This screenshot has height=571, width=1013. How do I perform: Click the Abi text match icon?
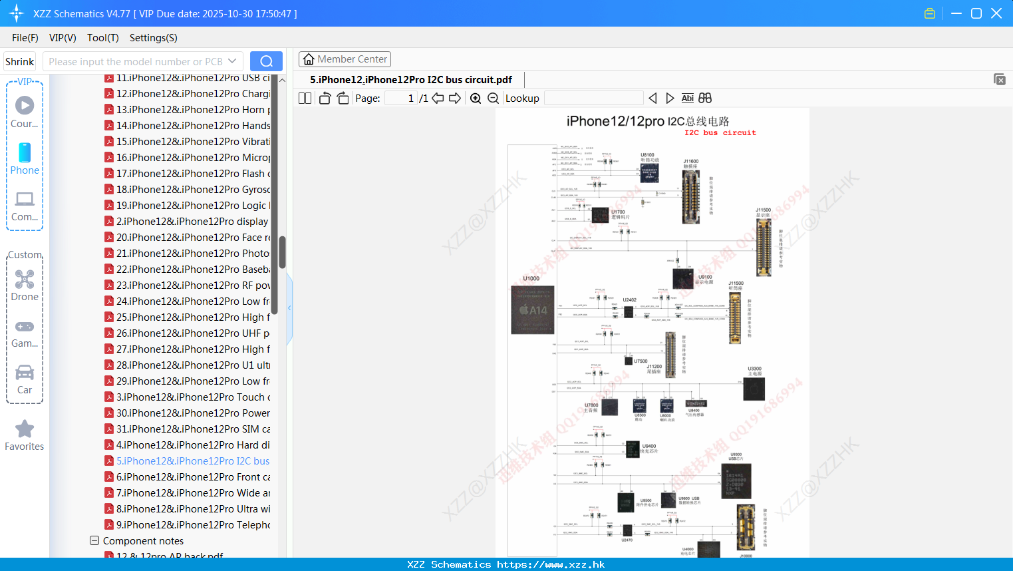pos(688,98)
